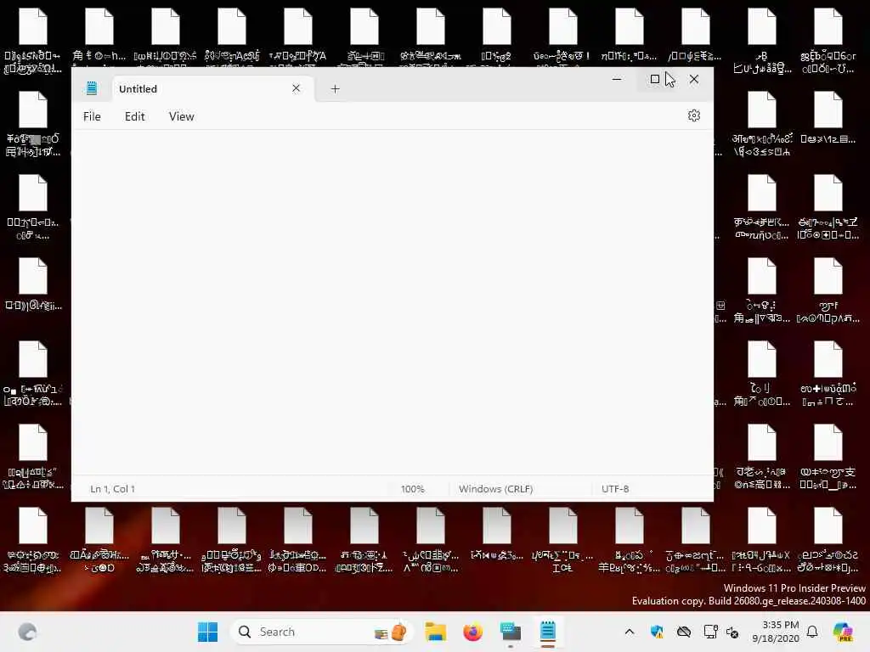Image resolution: width=870 pixels, height=652 pixels.
Task: Open the Edit menu in Notepad
Action: point(135,116)
